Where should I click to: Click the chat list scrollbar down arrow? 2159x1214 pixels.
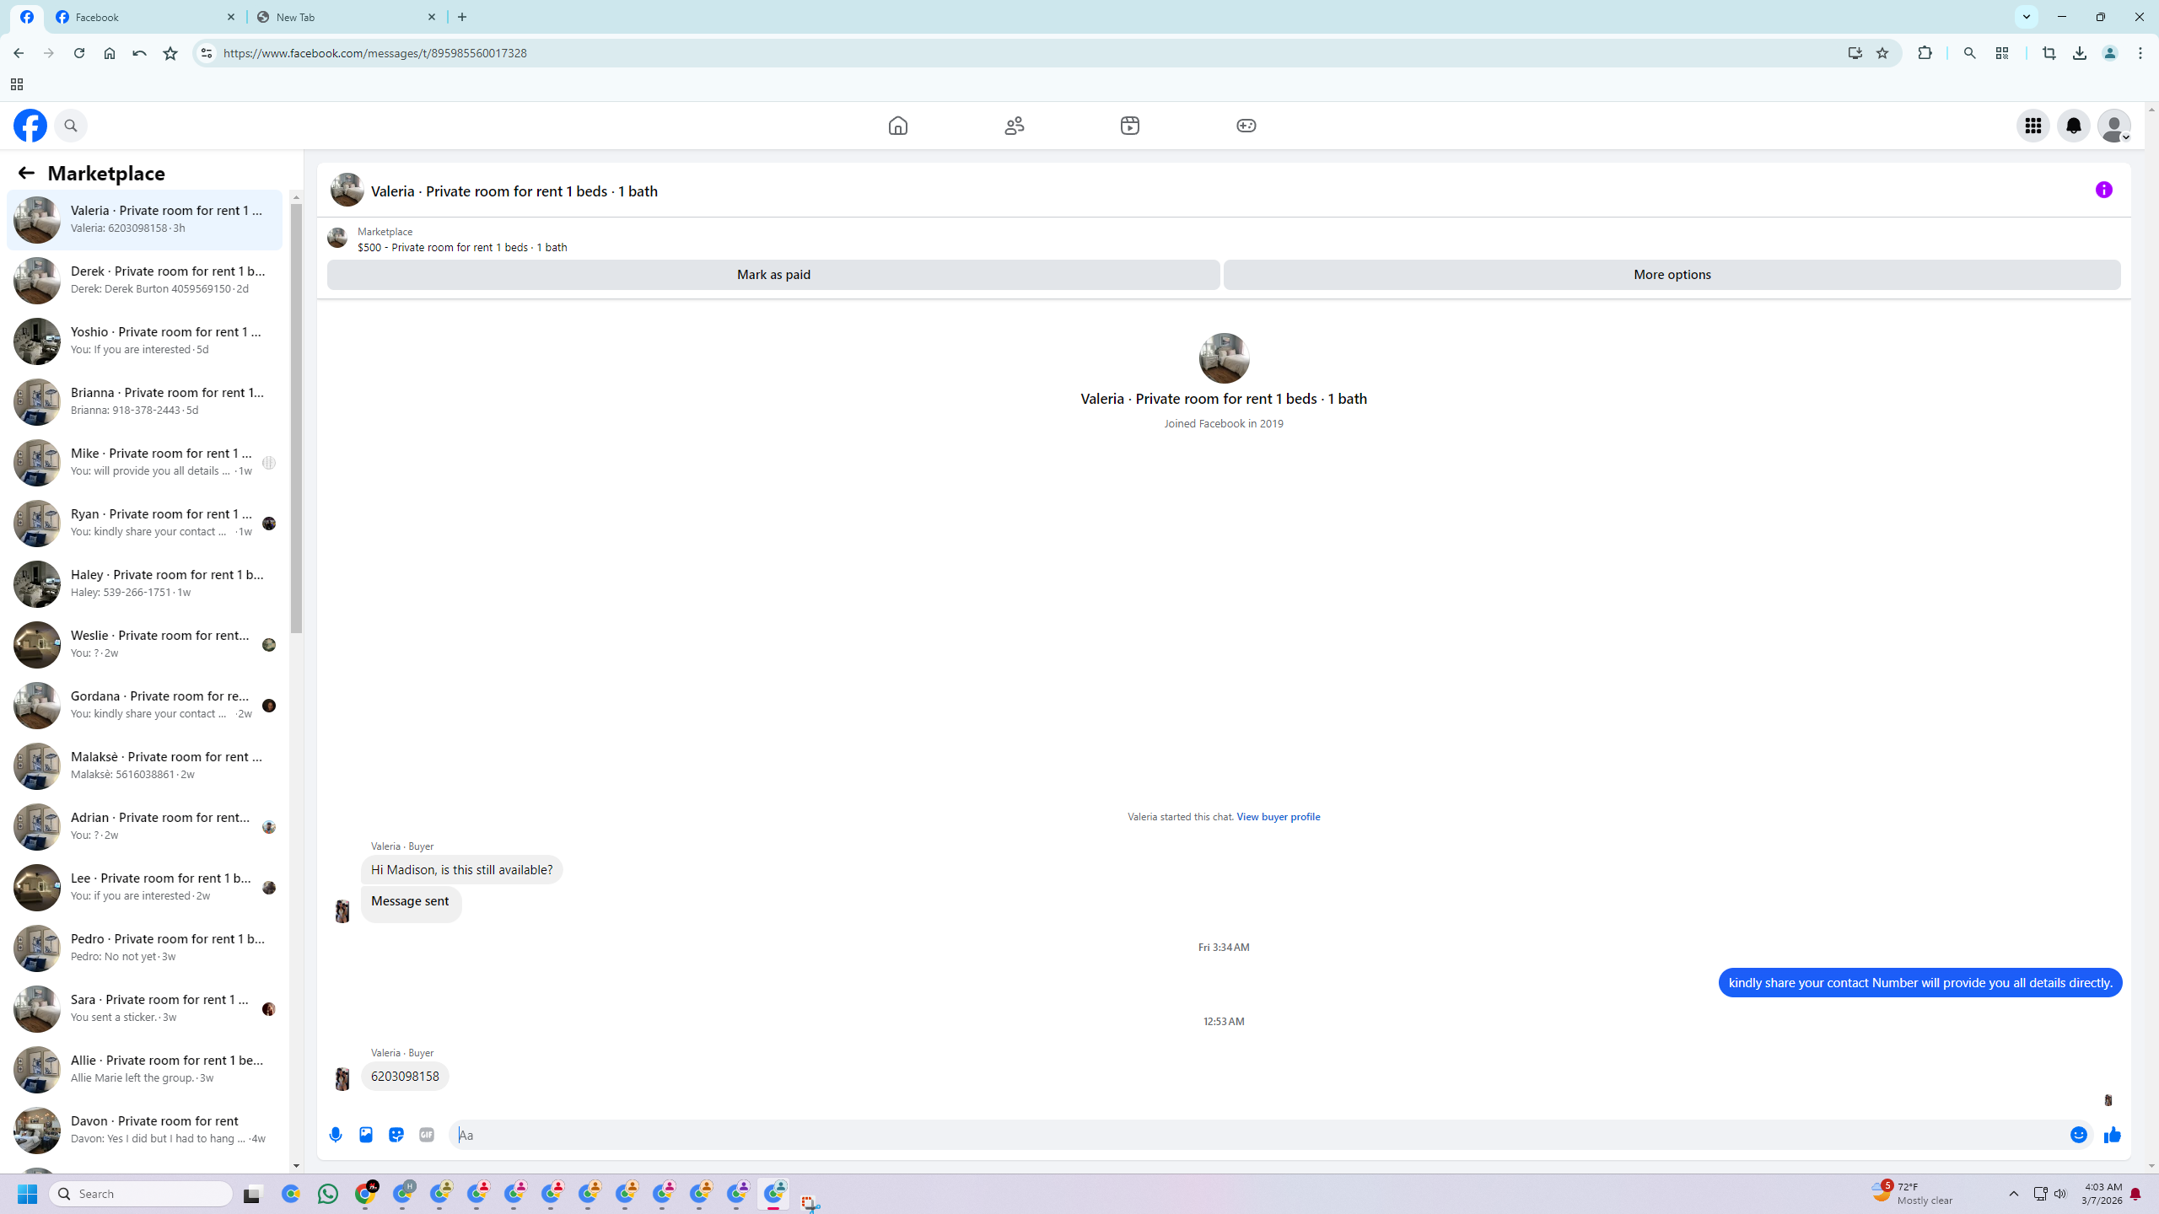(x=296, y=1165)
